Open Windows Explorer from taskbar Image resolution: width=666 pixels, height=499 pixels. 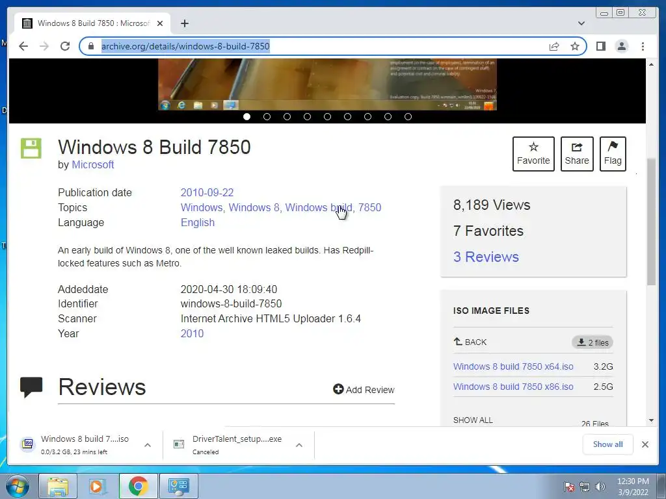click(58, 486)
